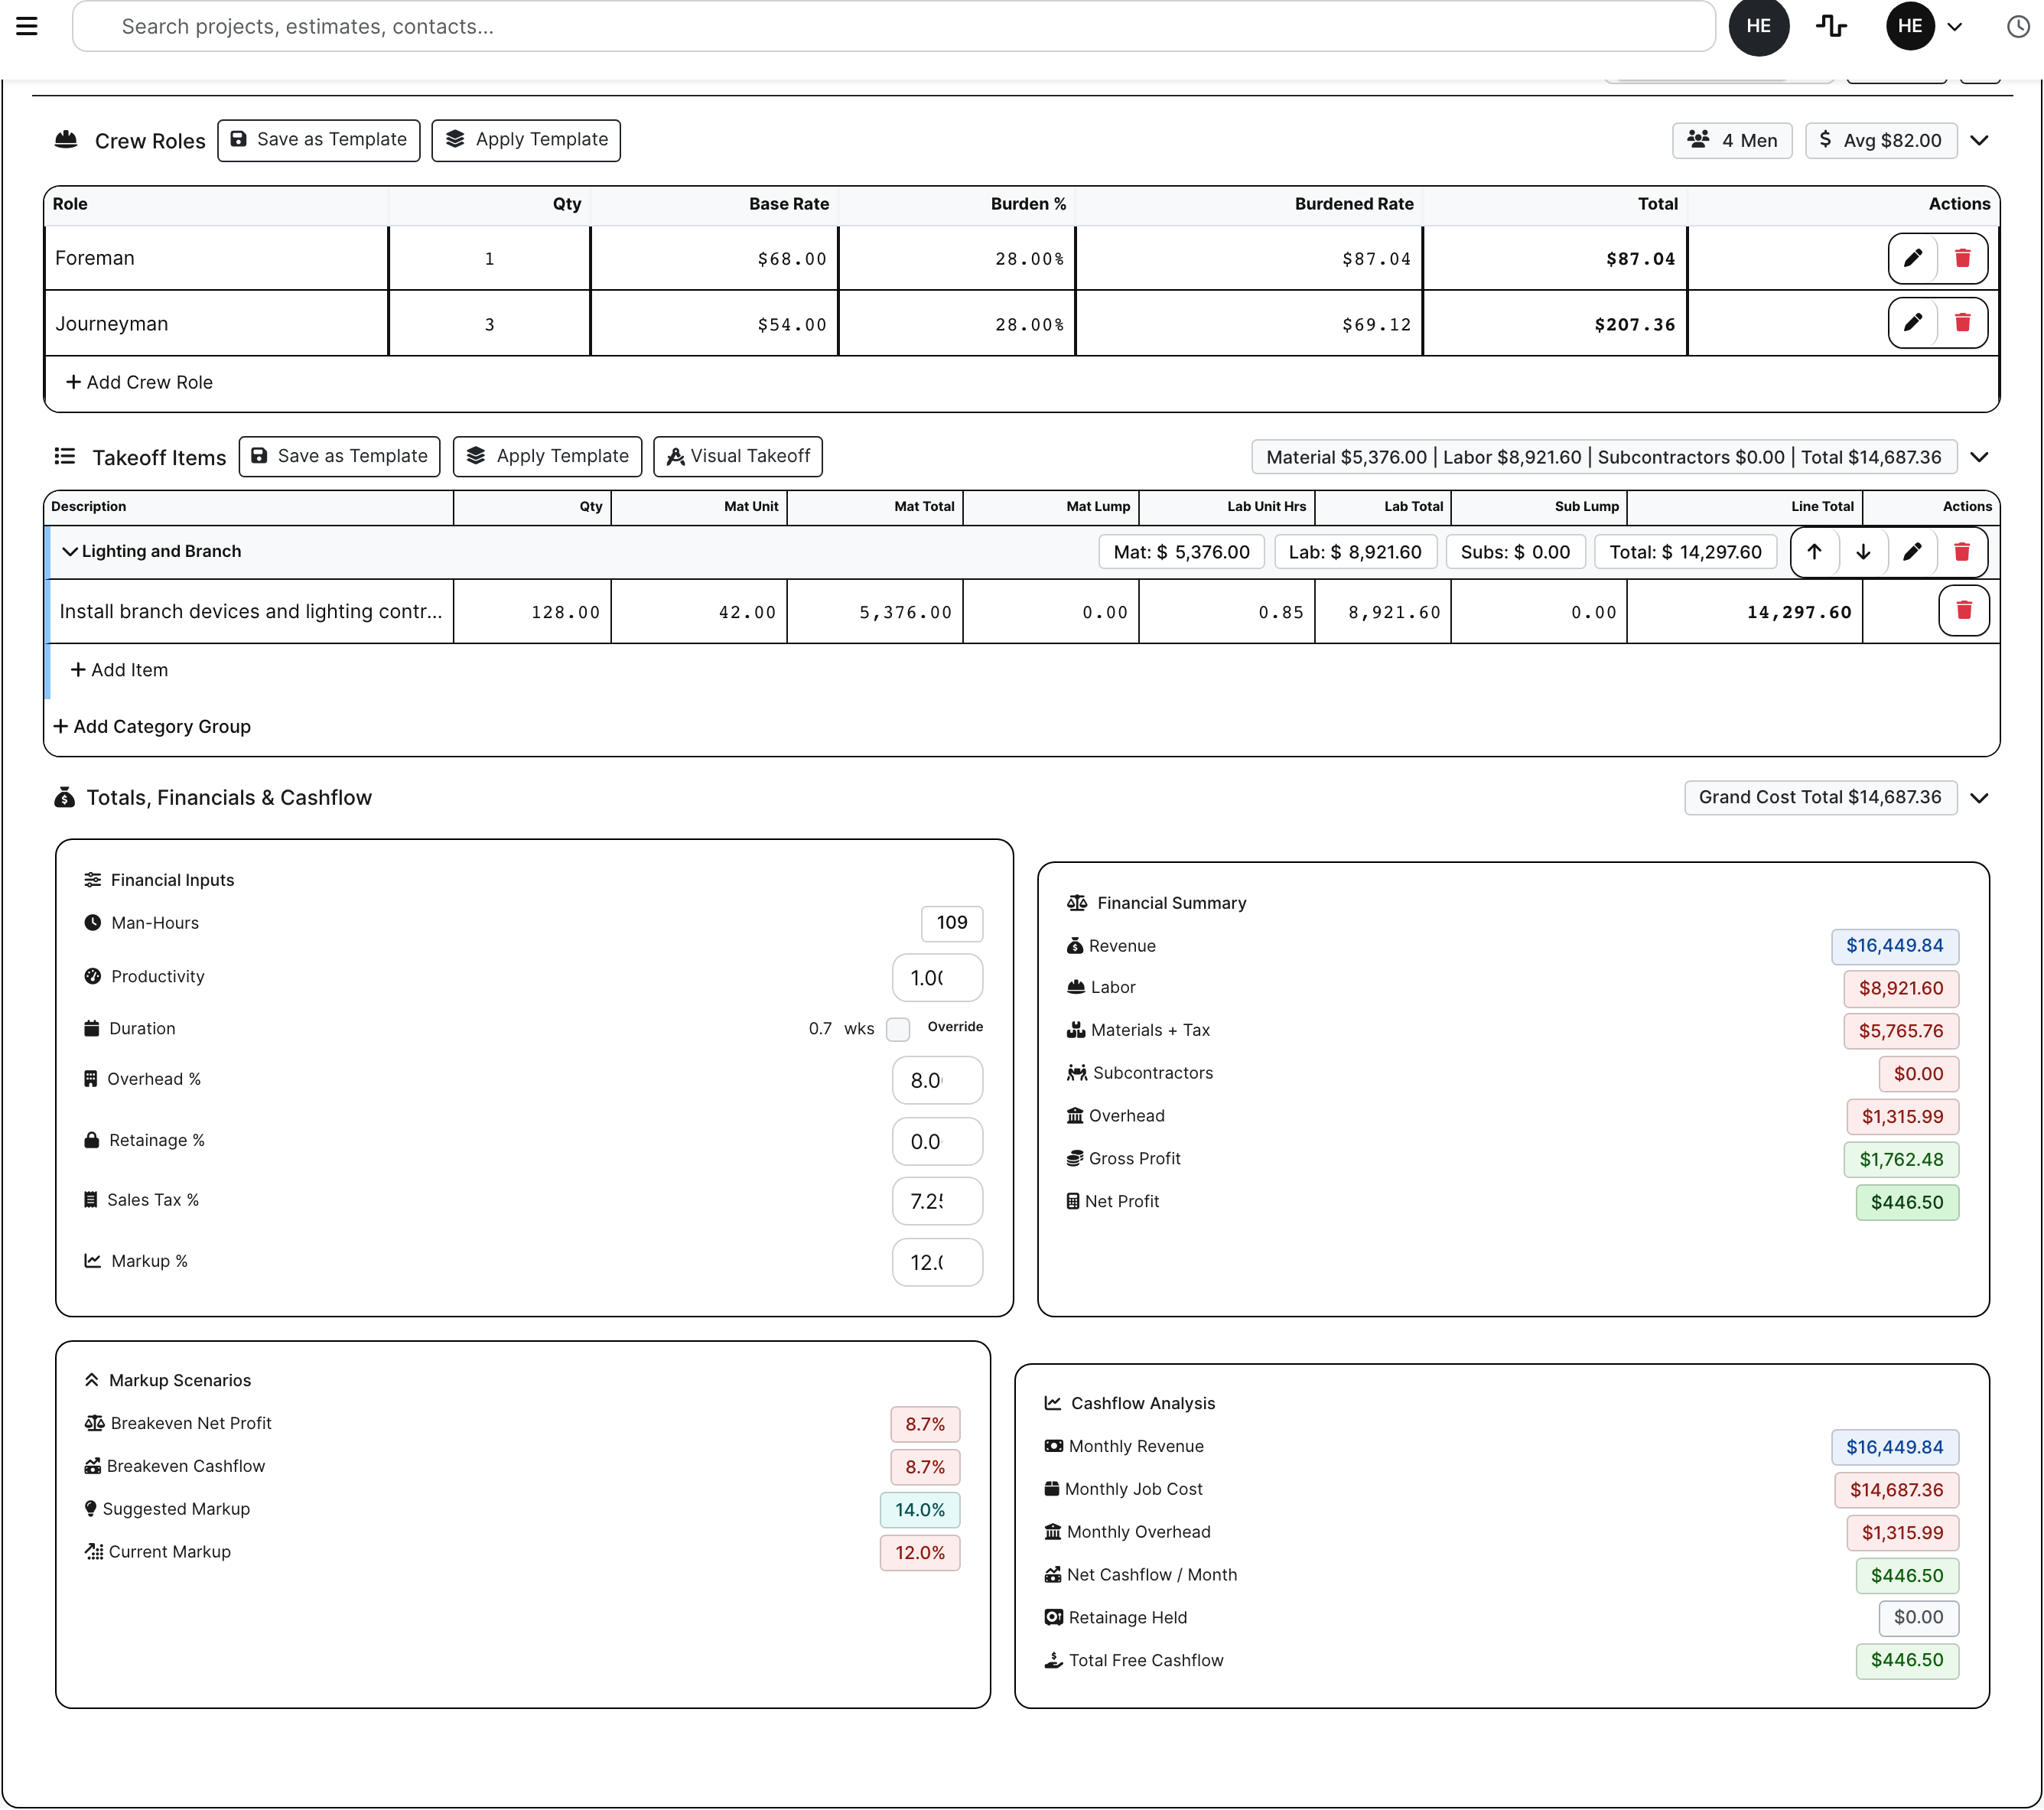Click the Cashflow Analysis chart icon

1052,1403
